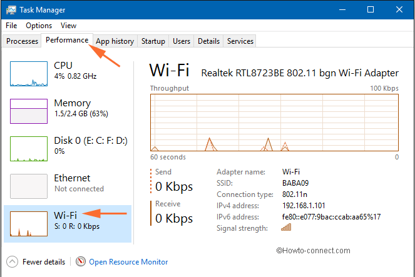Screen dimensions: 415x277
Task: Select the CPU performance graph thumbnail
Action: [x=29, y=74]
